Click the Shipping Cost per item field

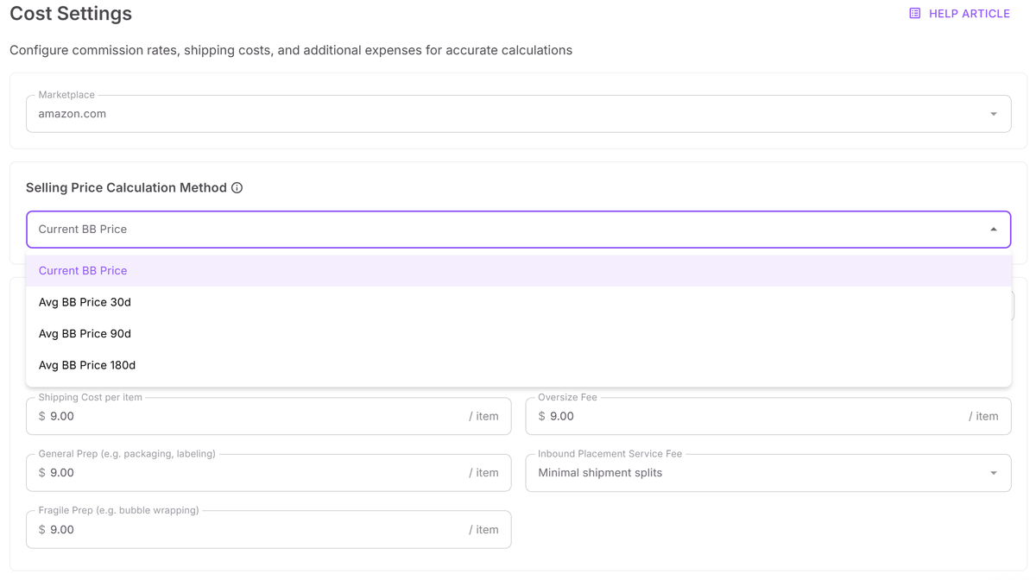[x=268, y=416]
